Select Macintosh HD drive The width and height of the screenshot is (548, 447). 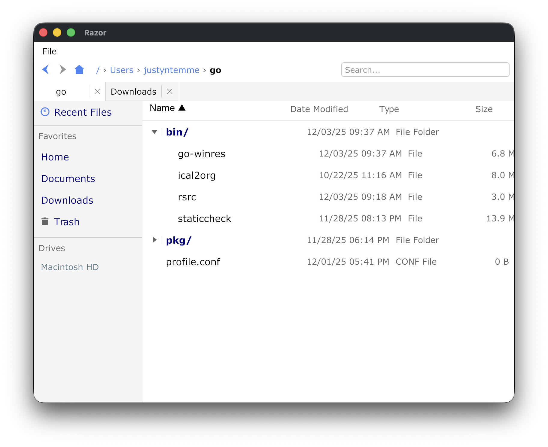click(70, 267)
